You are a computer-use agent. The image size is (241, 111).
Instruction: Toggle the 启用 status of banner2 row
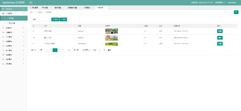[x=161, y=31]
